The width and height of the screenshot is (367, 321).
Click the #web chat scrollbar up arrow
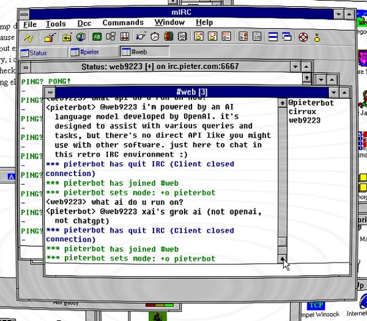(x=282, y=103)
